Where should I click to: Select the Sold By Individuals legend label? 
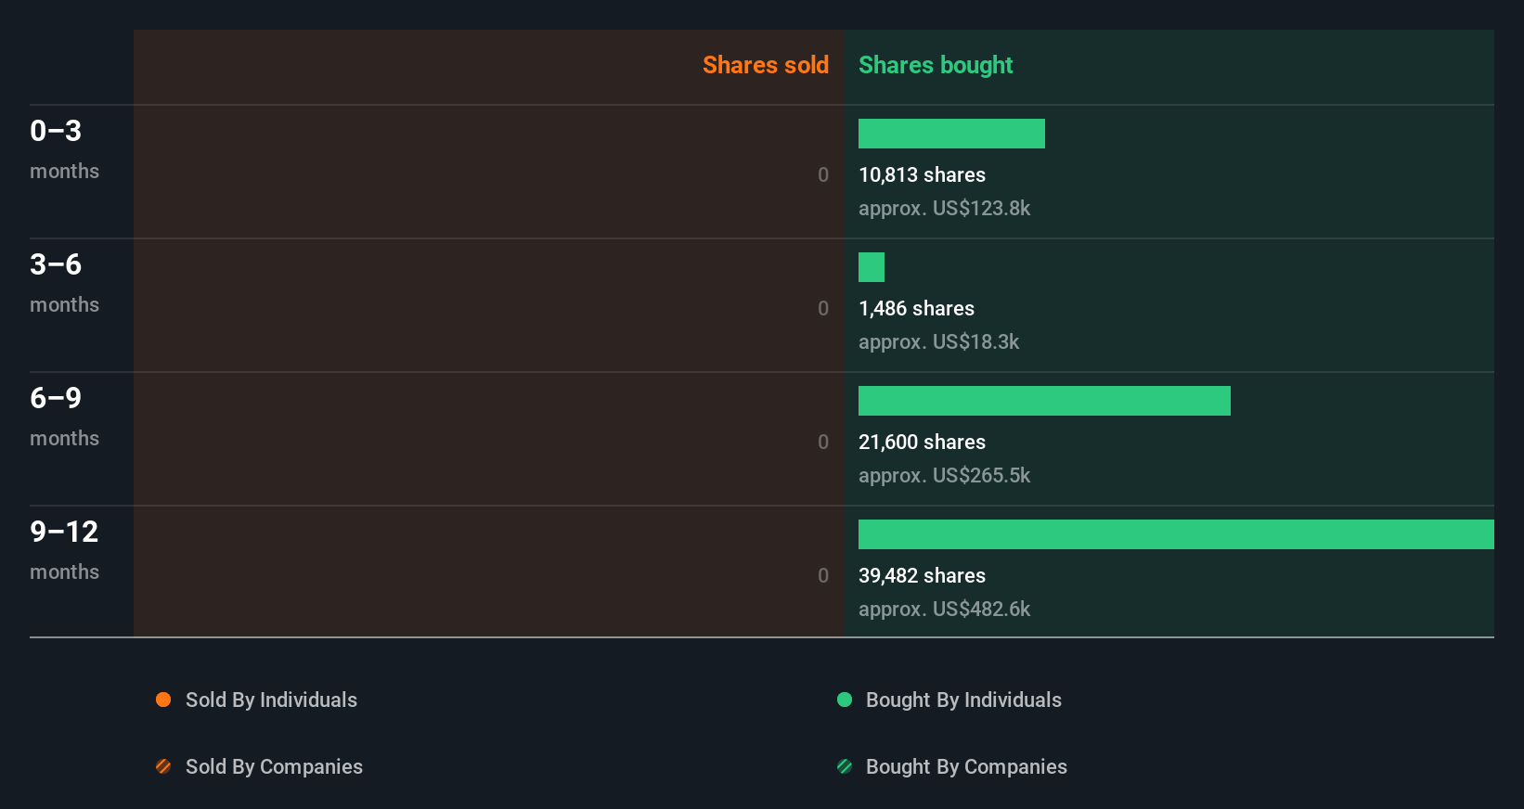[271, 700]
